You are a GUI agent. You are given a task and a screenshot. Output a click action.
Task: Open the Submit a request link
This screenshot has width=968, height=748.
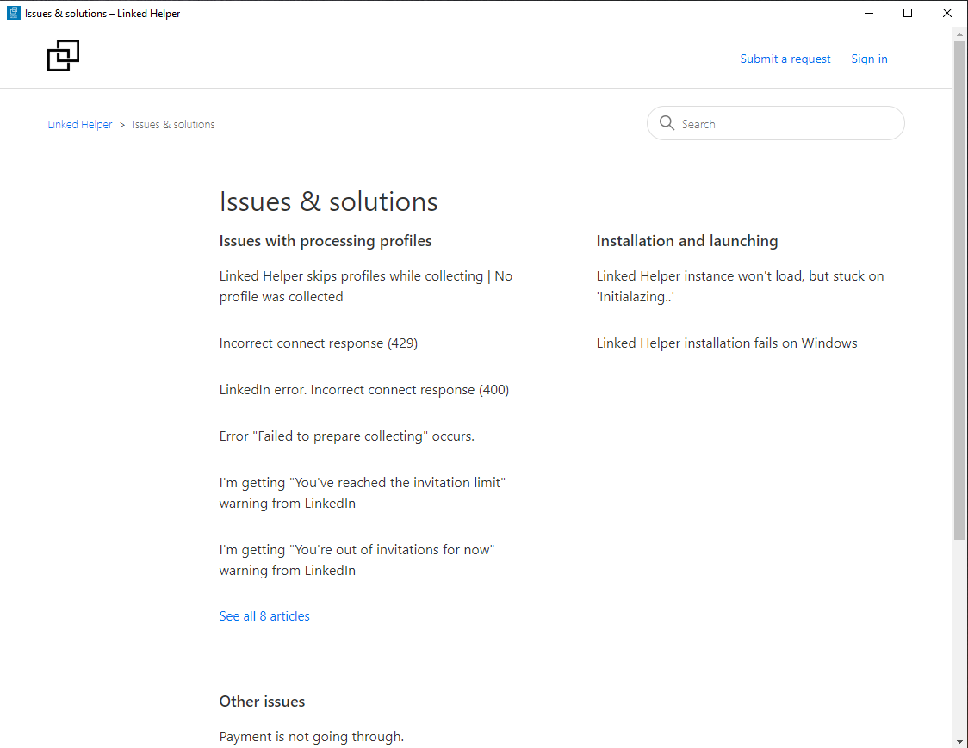pyautogui.click(x=785, y=59)
